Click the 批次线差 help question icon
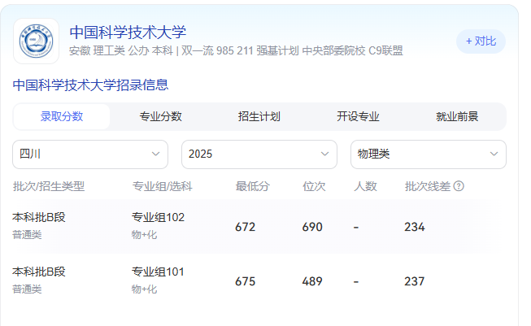The height and width of the screenshot is (326, 531). click(459, 186)
